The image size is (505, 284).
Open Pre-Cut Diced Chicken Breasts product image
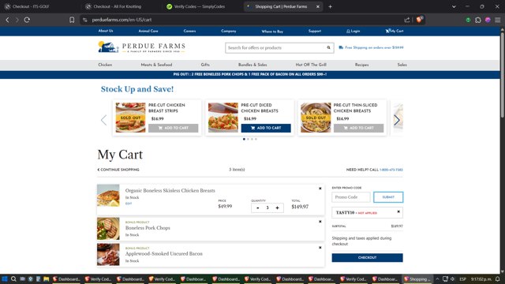click(x=223, y=118)
